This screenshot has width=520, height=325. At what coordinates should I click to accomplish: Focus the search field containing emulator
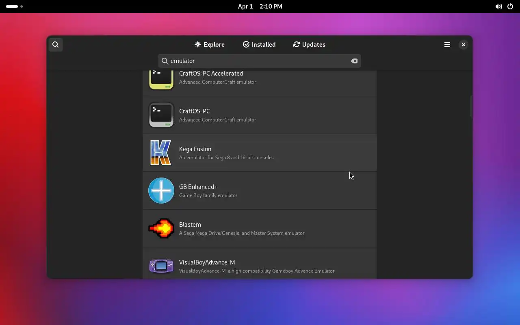coord(260,61)
